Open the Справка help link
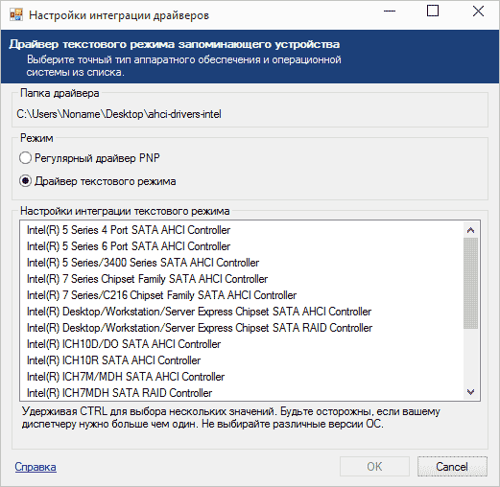Viewport: 500px width, 487px height. tap(36, 467)
